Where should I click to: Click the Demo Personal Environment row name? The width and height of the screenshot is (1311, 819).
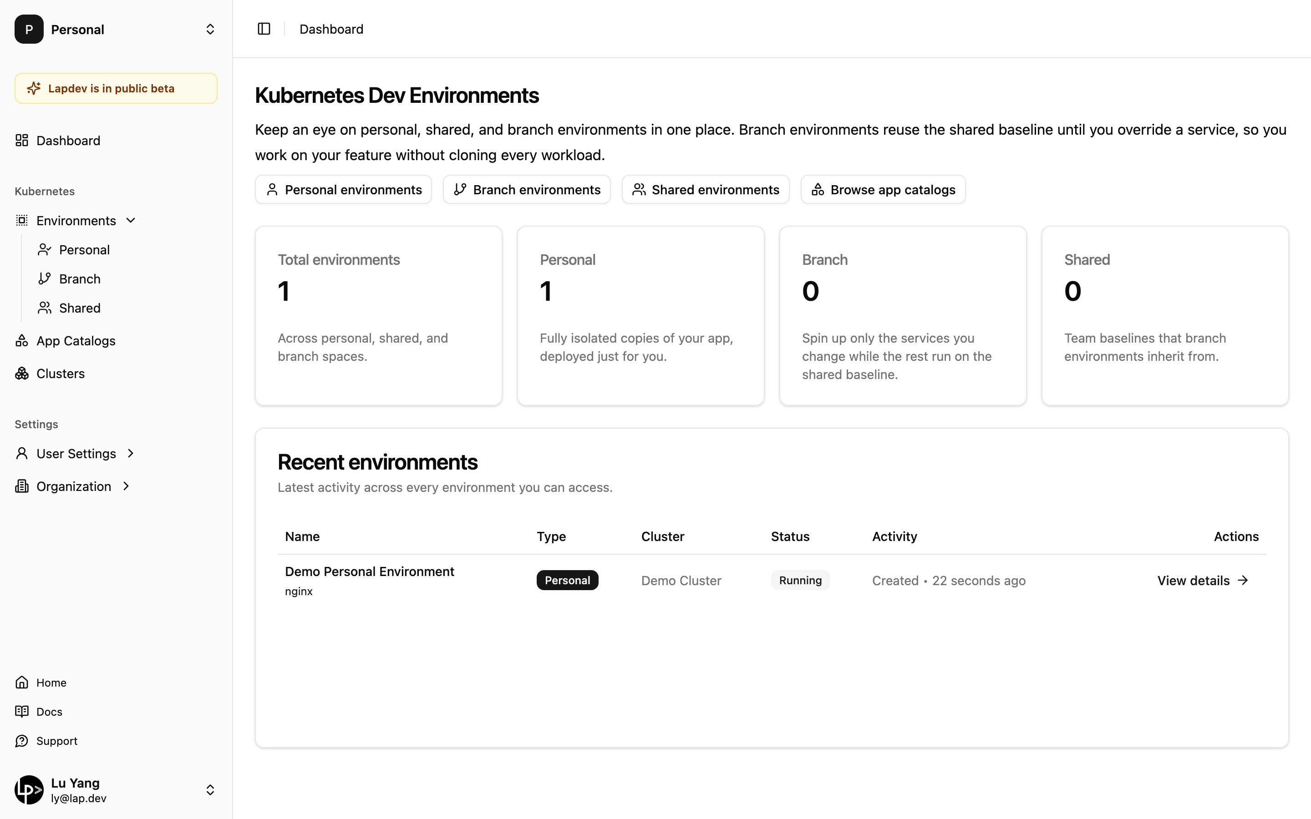pyautogui.click(x=370, y=571)
